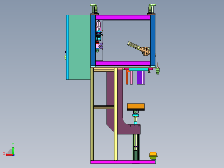Select the left blue column of the upper frame
Screen dimensions: 224x168
[93, 40]
